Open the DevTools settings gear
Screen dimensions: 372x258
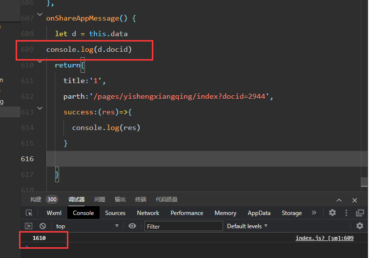pos(332,213)
